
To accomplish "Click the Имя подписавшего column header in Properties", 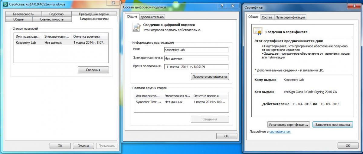I will click(28, 37).
